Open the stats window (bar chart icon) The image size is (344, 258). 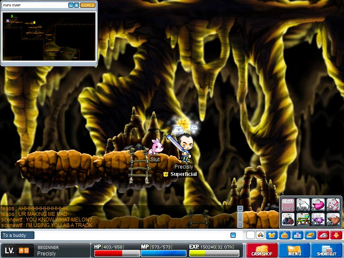298,235
